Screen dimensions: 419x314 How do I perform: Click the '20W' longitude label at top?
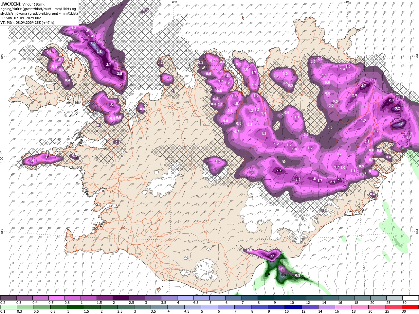coord(174,2)
